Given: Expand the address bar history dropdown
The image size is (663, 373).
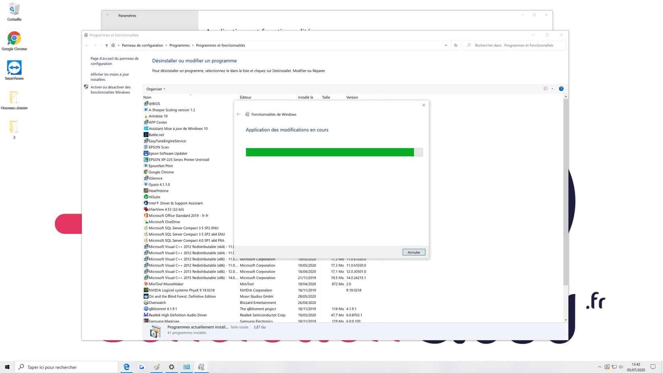Looking at the screenshot, I should point(445,45).
